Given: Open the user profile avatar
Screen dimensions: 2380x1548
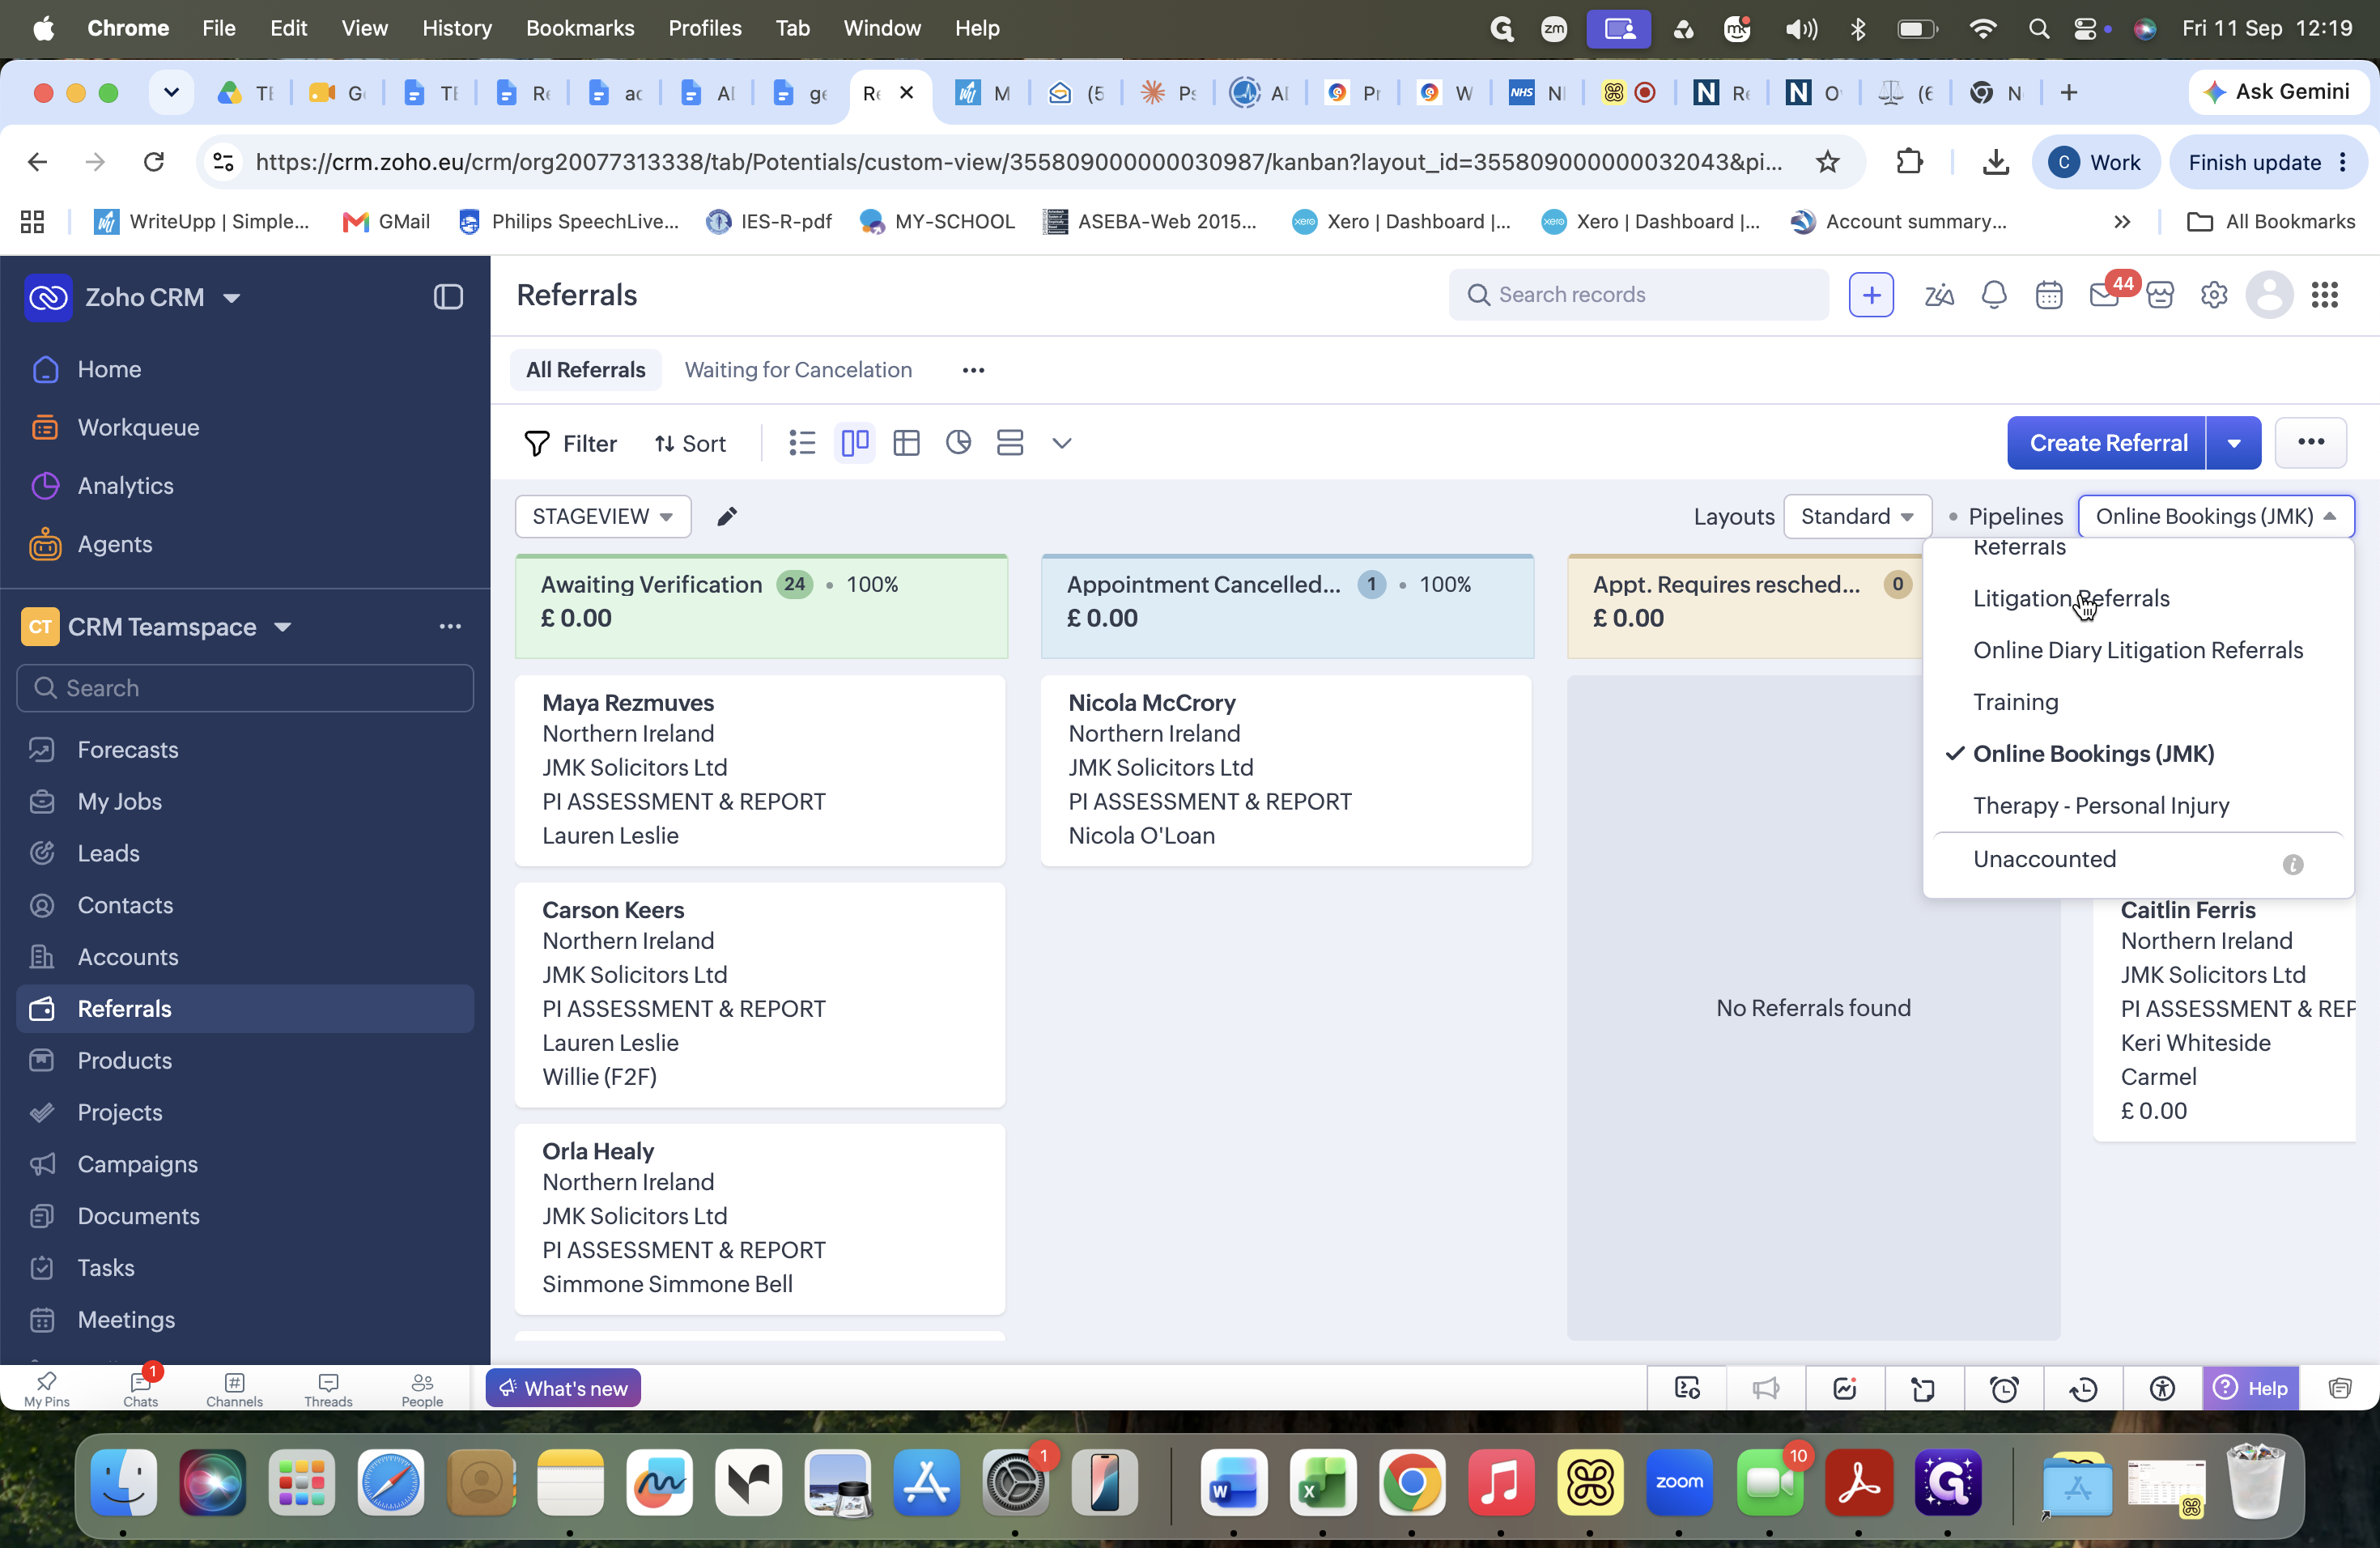Looking at the screenshot, I should pyautogui.click(x=2269, y=295).
